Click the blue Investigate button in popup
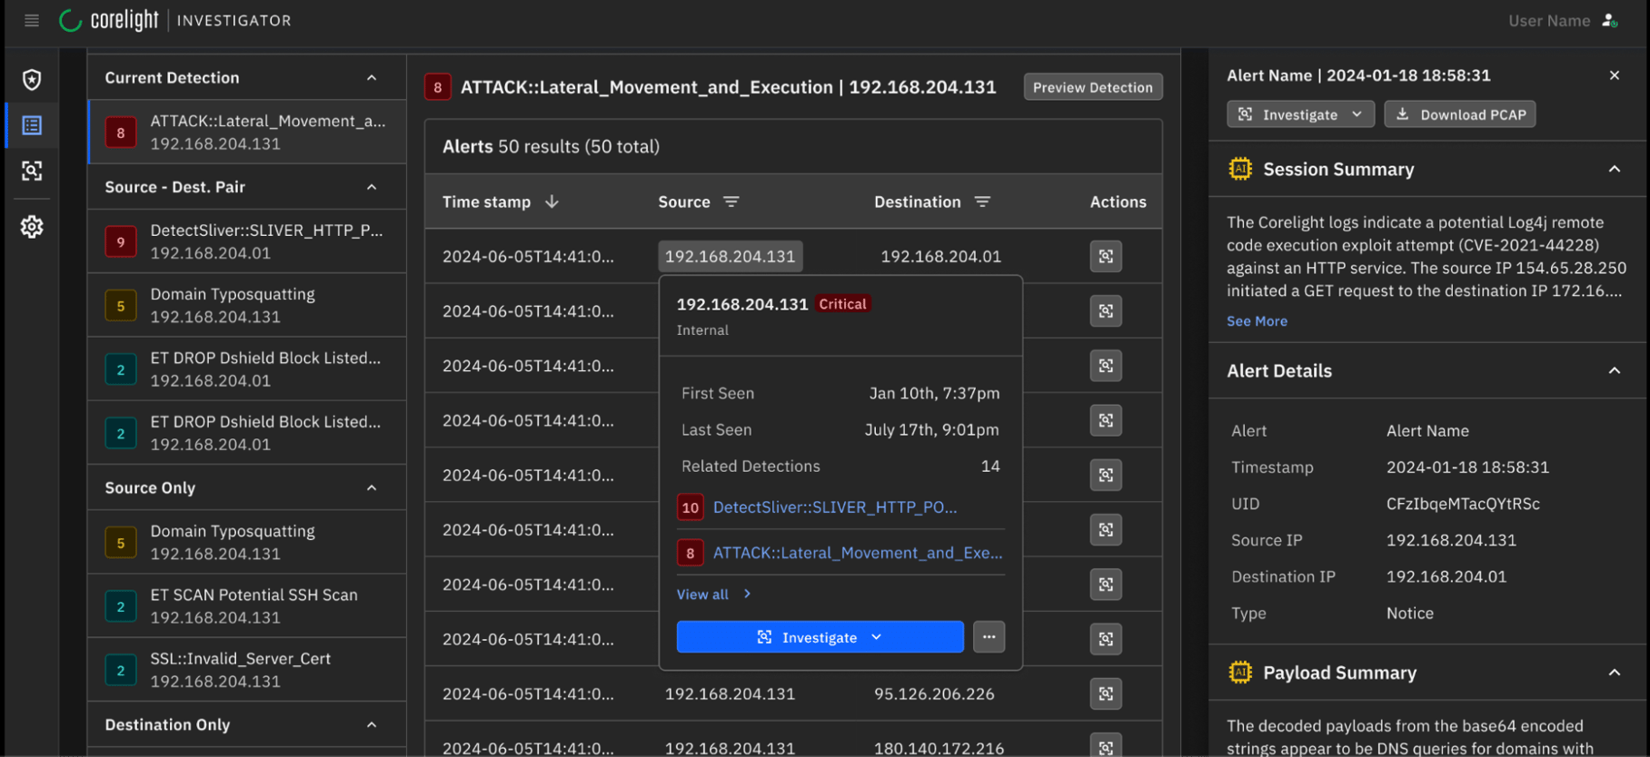 [820, 637]
